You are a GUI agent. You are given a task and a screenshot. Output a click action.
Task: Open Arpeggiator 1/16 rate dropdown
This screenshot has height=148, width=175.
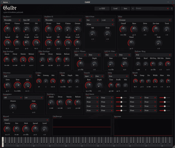click(34, 98)
